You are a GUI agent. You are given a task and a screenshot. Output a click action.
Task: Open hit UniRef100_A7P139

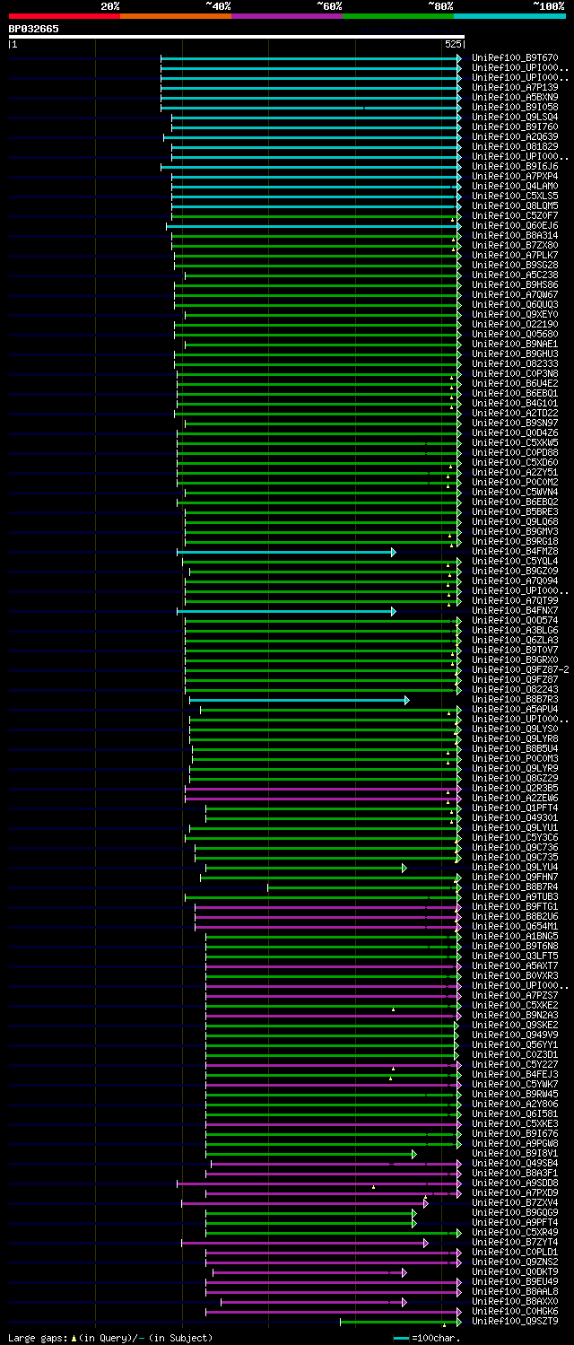coord(516,88)
